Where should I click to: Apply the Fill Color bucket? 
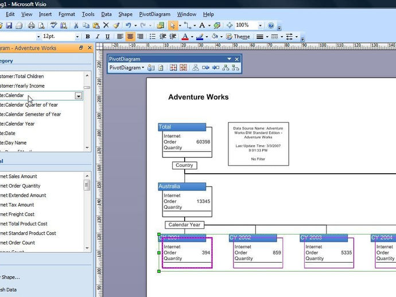[x=215, y=37]
